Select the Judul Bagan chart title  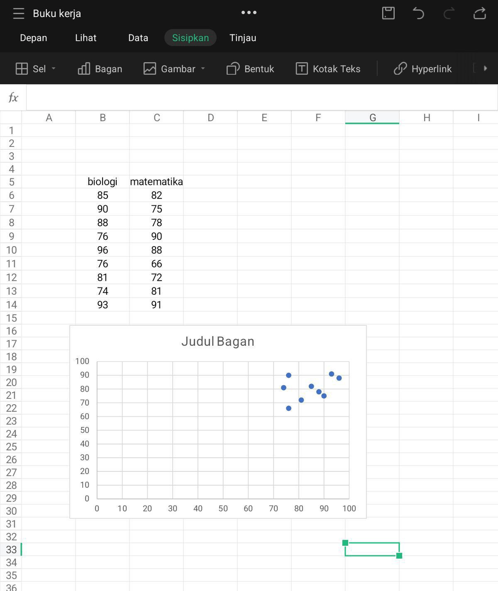[x=218, y=341]
